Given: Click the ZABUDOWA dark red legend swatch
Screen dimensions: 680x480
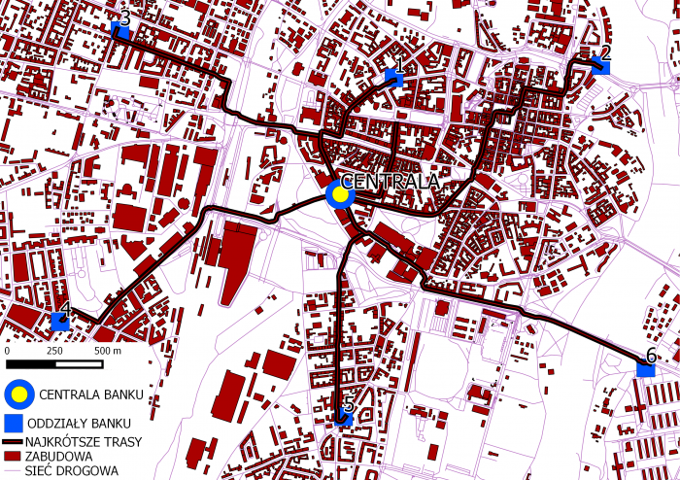Looking at the screenshot, I should (12, 456).
